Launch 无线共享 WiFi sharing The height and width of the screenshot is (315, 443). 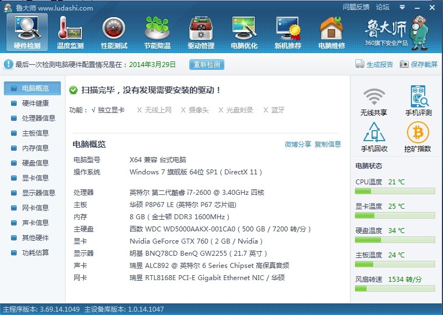[374, 101]
